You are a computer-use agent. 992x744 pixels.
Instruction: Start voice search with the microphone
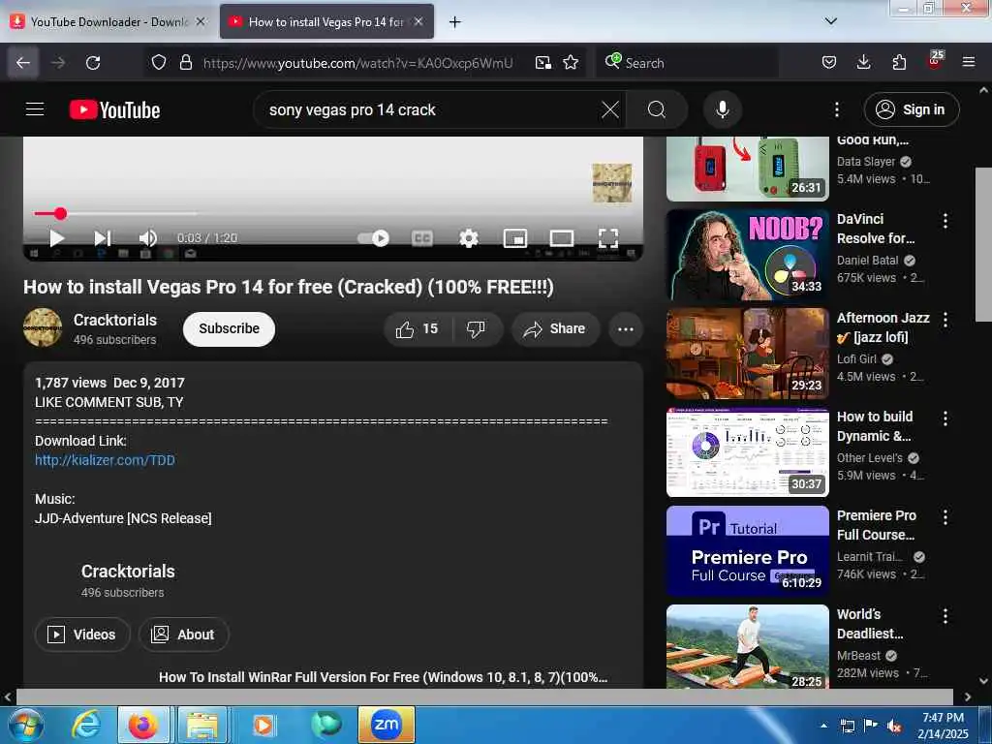[722, 109]
